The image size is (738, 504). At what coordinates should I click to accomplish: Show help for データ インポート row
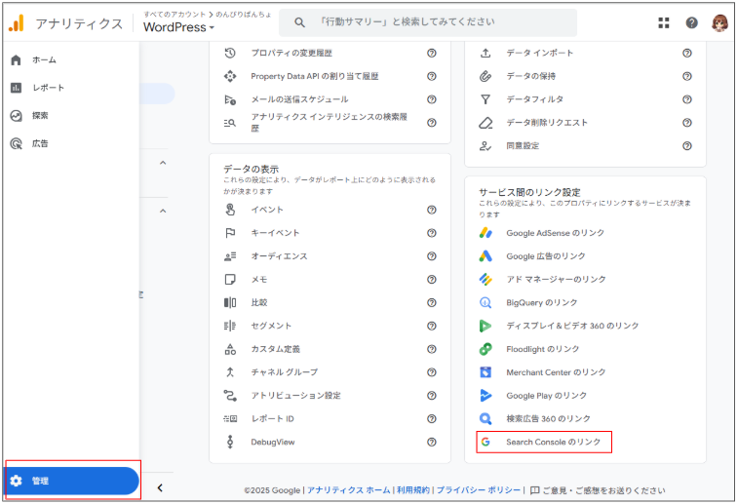click(687, 54)
